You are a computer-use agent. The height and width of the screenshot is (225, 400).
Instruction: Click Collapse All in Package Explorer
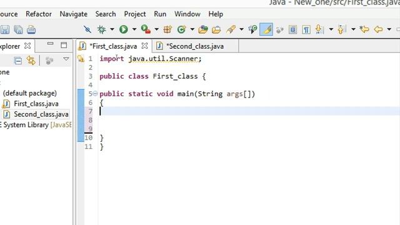coord(18,61)
